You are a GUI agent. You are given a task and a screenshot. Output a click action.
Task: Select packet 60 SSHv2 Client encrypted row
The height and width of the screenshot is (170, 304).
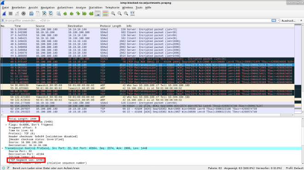pyautogui.click(x=147, y=103)
